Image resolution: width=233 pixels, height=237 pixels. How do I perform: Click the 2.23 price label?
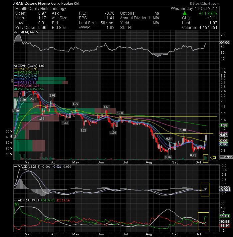coord(33,99)
